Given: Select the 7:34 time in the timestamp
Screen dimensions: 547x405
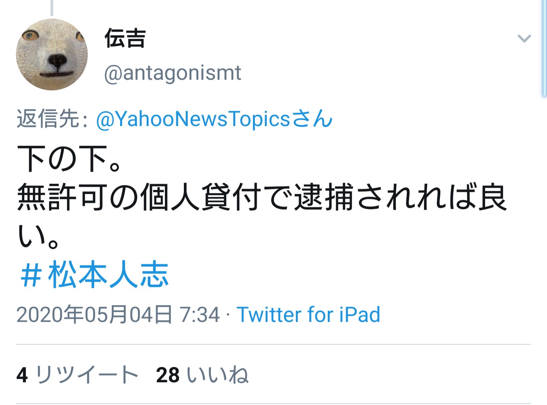Looking at the screenshot, I should [199, 315].
